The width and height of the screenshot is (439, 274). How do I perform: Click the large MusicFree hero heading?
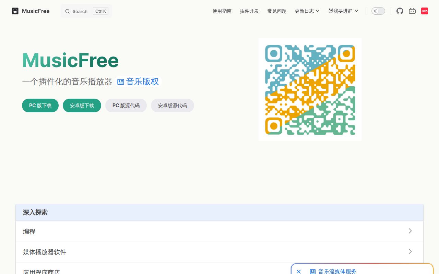click(70, 60)
